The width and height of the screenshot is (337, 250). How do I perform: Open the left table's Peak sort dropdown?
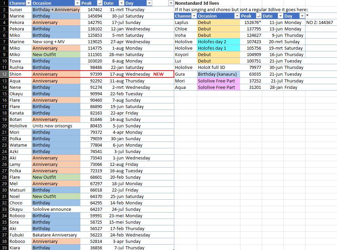click(x=100, y=3)
